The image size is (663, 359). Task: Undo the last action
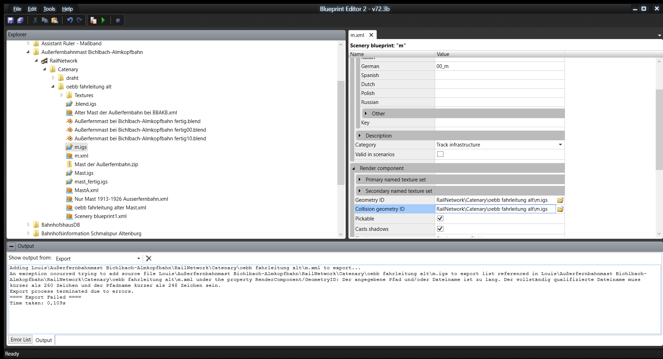(70, 20)
